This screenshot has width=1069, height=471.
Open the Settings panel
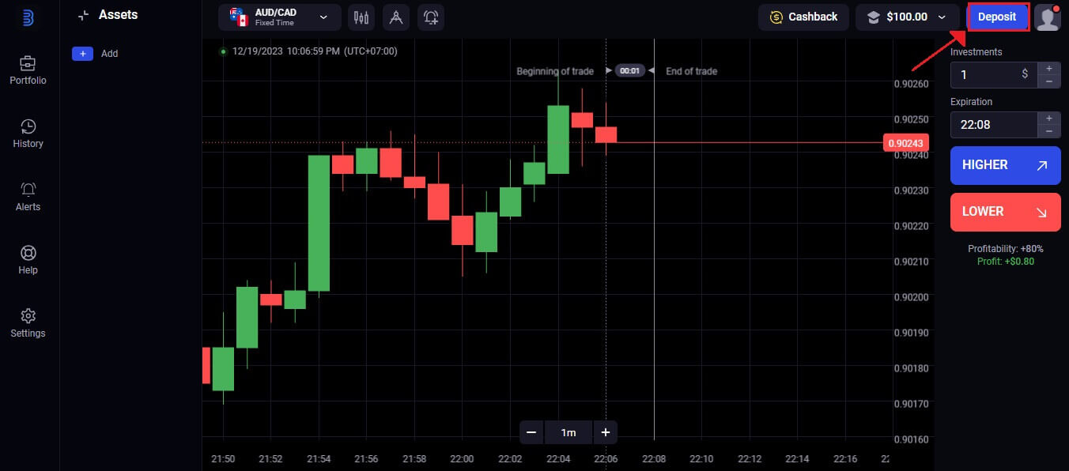point(28,322)
